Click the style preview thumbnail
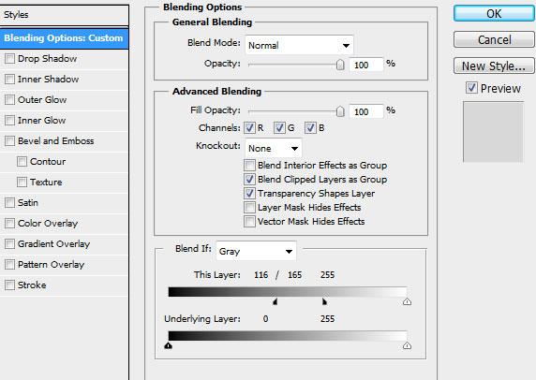The height and width of the screenshot is (380, 536). (x=493, y=131)
